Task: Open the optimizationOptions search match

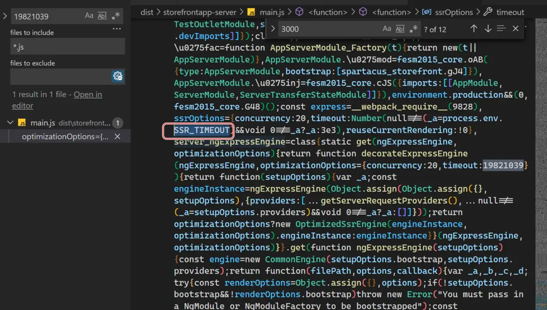Action: pos(65,137)
